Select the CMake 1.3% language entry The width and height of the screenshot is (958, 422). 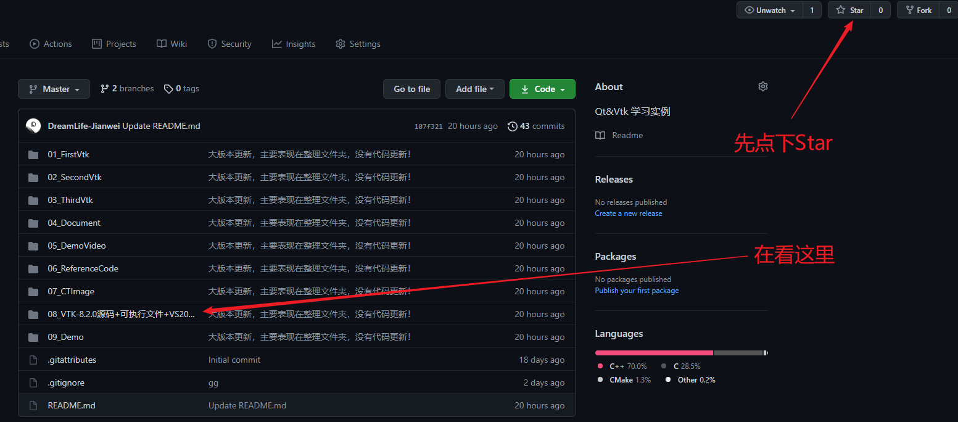[624, 380]
